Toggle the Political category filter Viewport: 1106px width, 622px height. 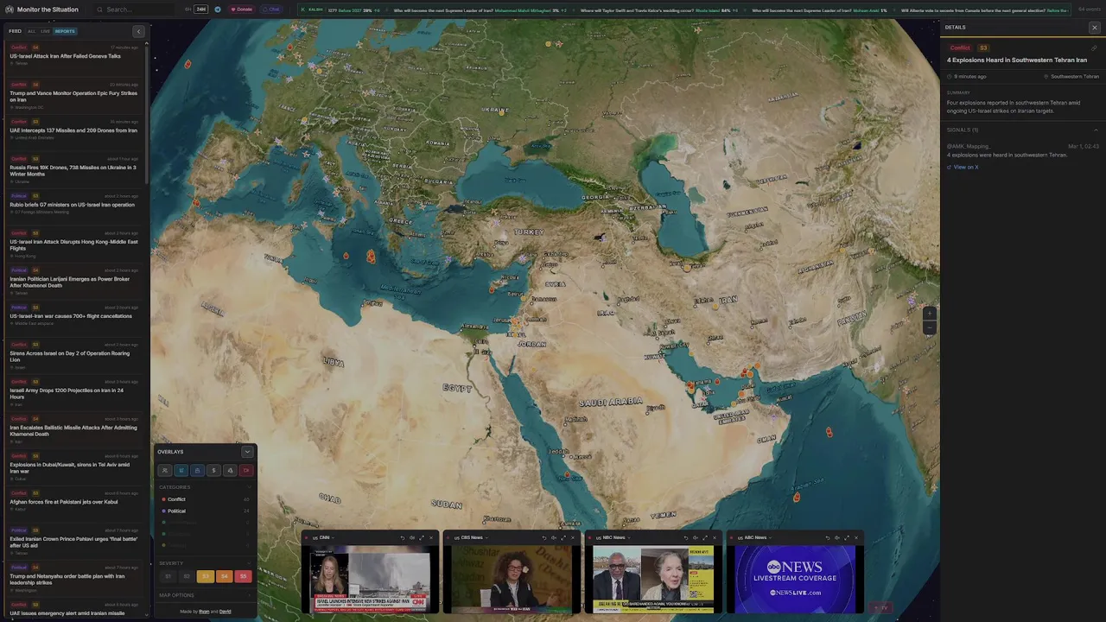[205, 511]
